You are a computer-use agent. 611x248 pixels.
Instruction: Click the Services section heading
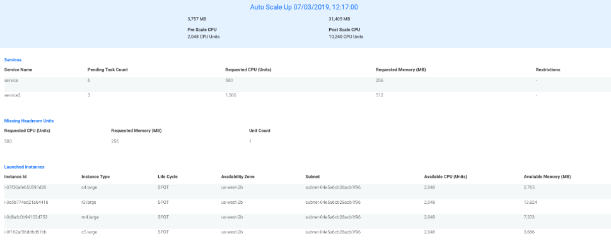(x=13, y=60)
